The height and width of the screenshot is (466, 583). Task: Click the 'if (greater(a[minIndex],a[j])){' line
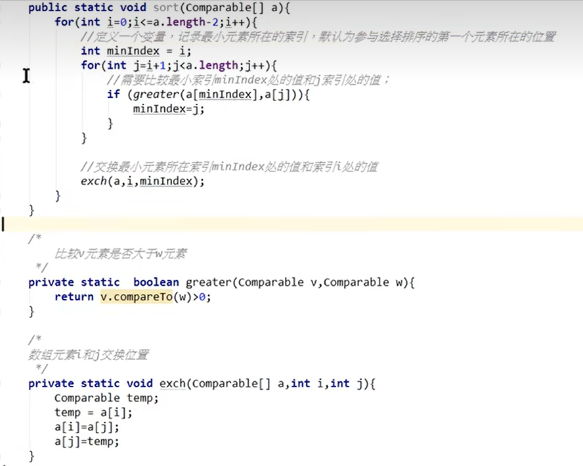point(209,95)
